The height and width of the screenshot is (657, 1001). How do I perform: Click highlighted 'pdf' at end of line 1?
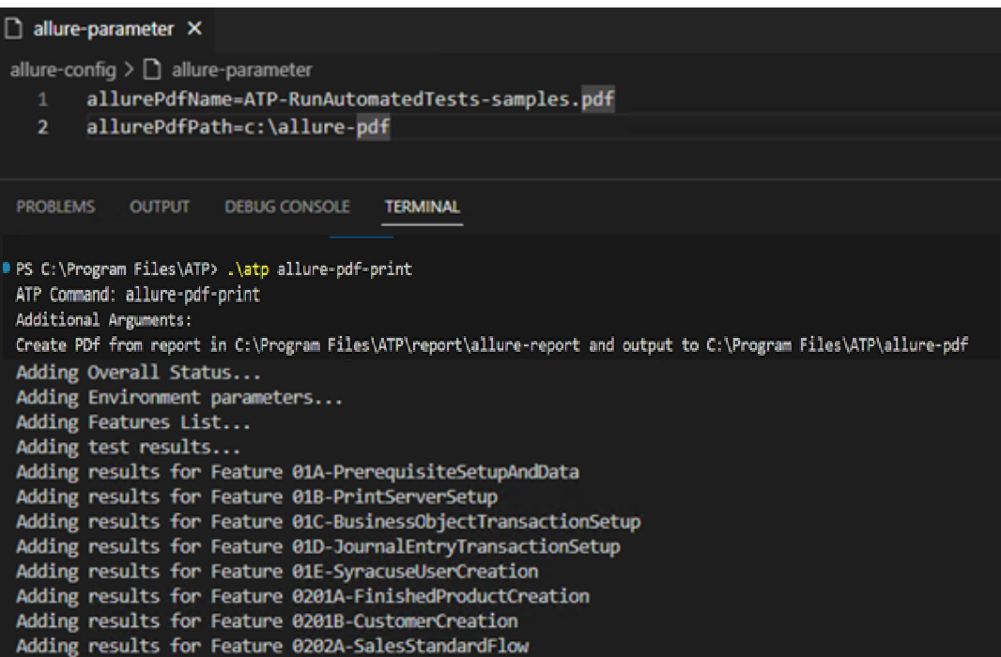coord(598,99)
